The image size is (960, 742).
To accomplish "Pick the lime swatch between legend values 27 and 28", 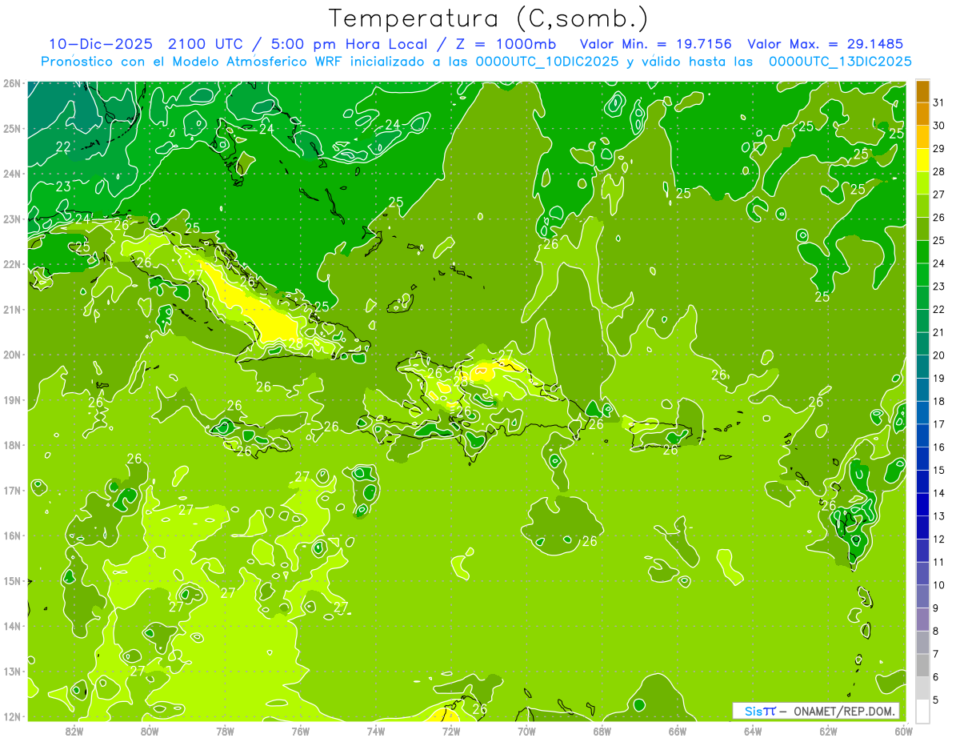I will [922, 182].
